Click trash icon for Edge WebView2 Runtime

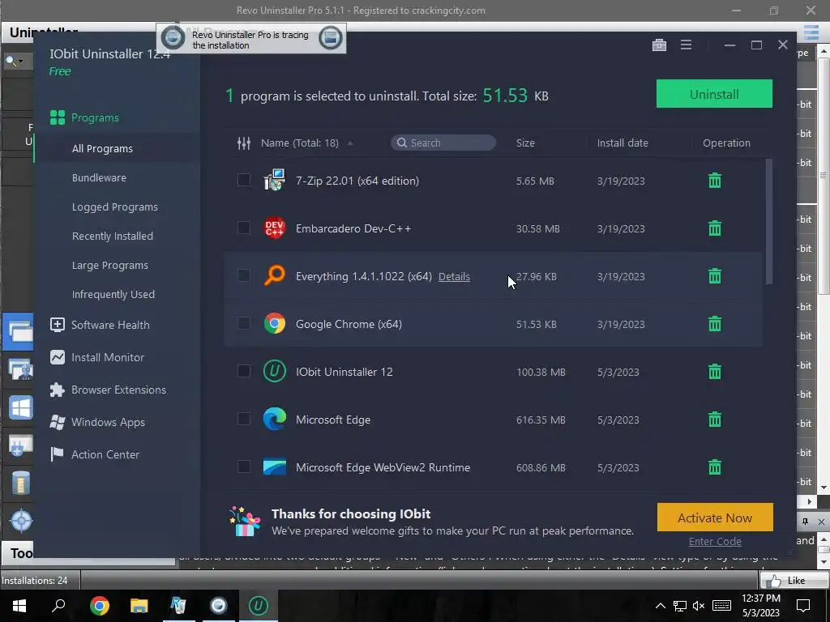click(x=715, y=467)
